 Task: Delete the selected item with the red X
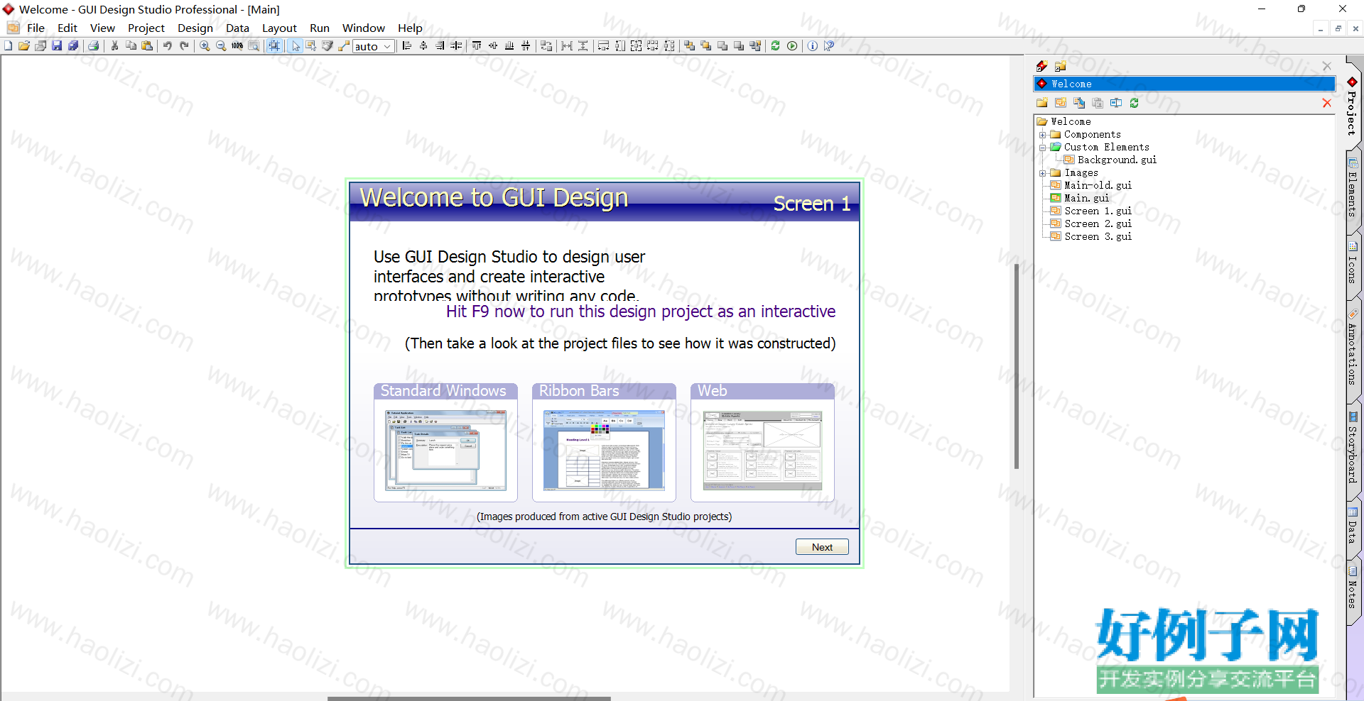tap(1326, 103)
